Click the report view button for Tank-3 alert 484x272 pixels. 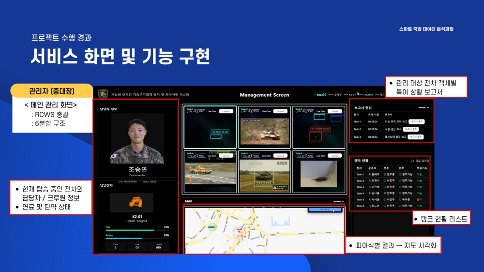pyautogui.click(x=415, y=137)
